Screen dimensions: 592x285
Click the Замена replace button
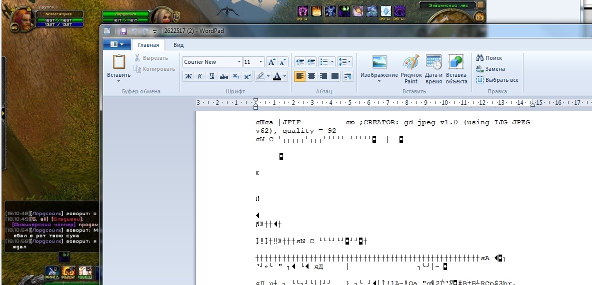click(490, 69)
